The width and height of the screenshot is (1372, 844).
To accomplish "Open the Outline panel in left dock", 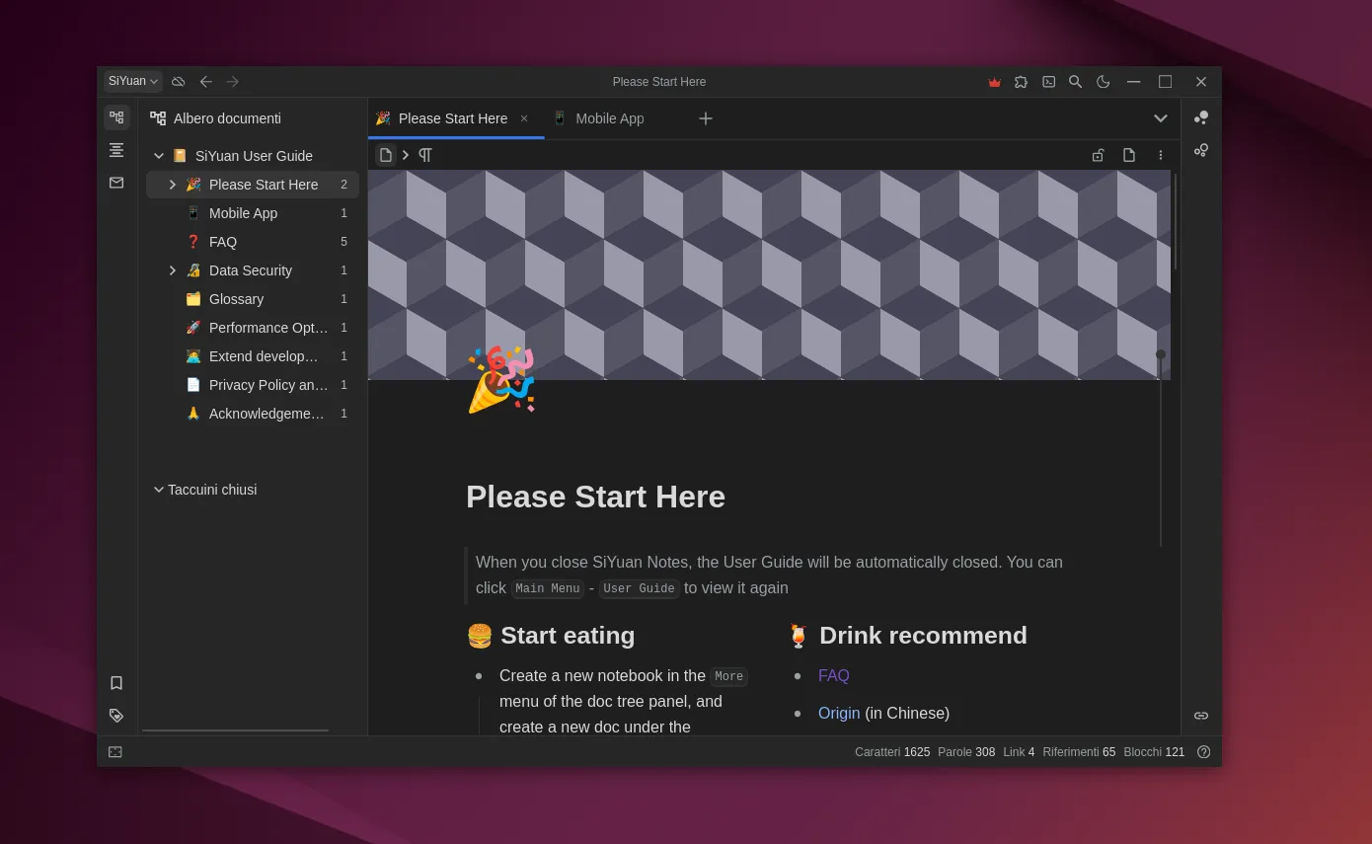I will point(116,150).
